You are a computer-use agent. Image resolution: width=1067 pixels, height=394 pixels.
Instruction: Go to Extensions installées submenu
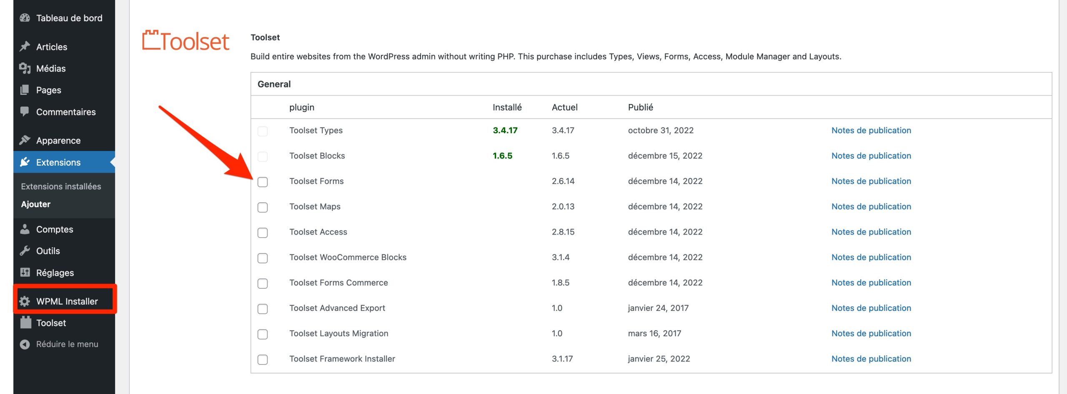pyautogui.click(x=61, y=186)
